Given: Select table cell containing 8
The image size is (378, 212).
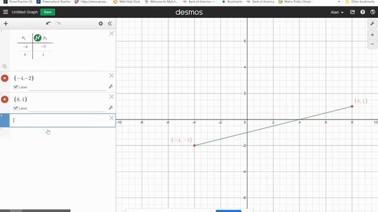Looking at the screenshot, I should tap(25, 55).
